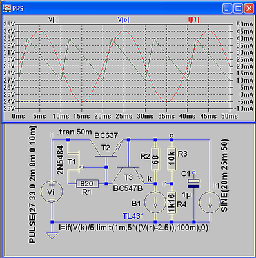Viewport: 256px width, 258px height.
Task: Click the ground symbol below Vi
Action: click(x=52, y=234)
